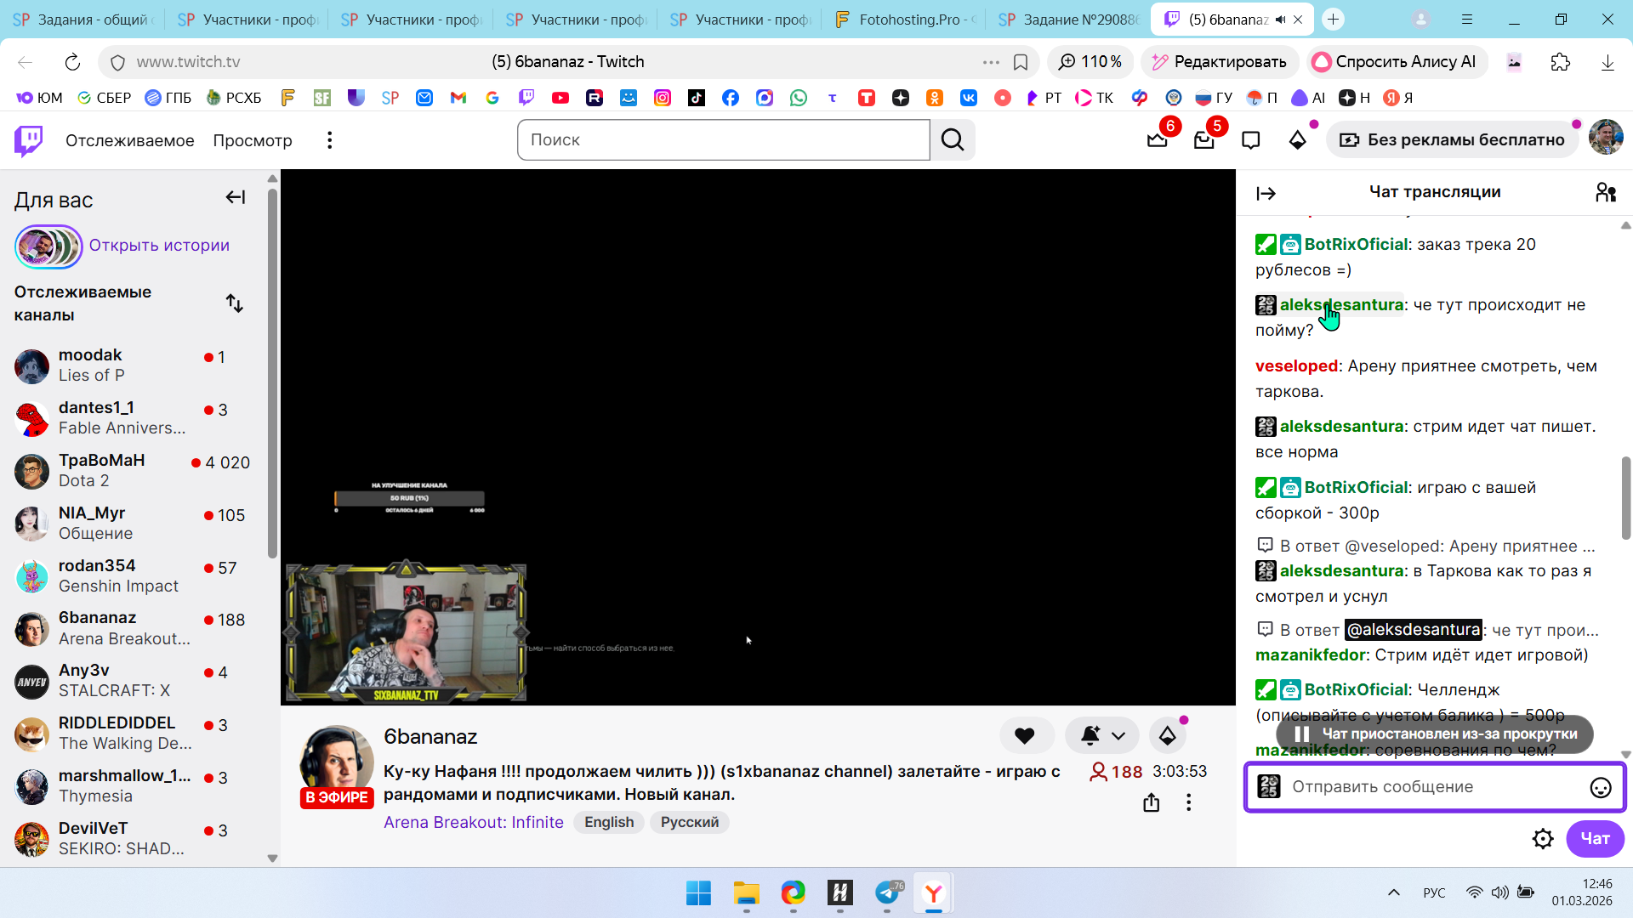Collapse the For You sidebar
The image size is (1633, 918).
(x=235, y=198)
